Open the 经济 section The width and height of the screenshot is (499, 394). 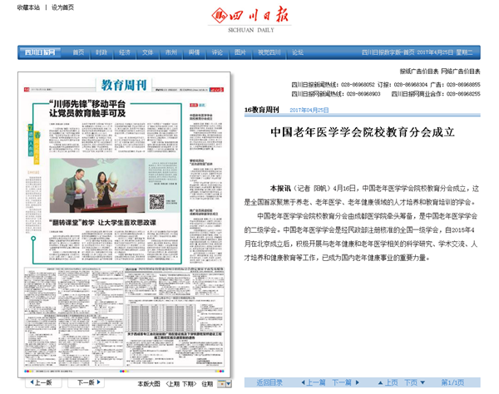(x=125, y=52)
